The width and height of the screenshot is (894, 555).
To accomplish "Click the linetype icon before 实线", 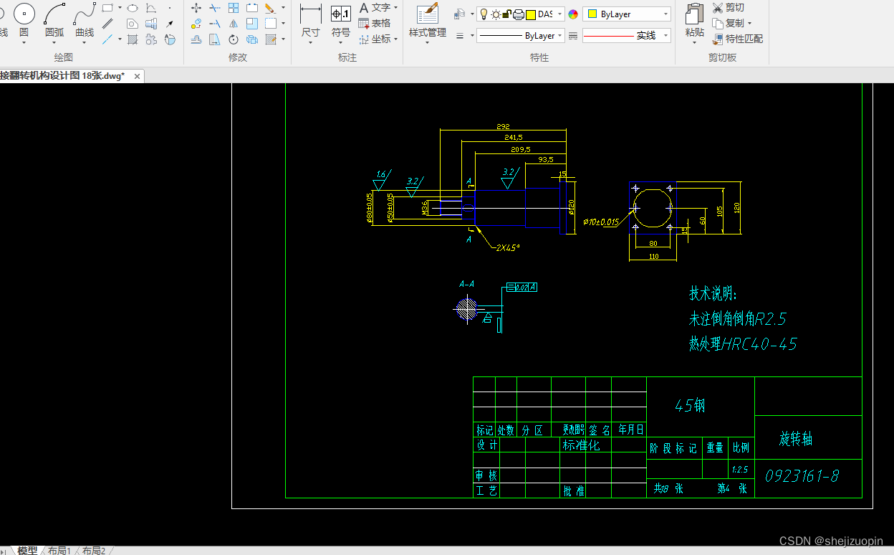I will [x=573, y=35].
